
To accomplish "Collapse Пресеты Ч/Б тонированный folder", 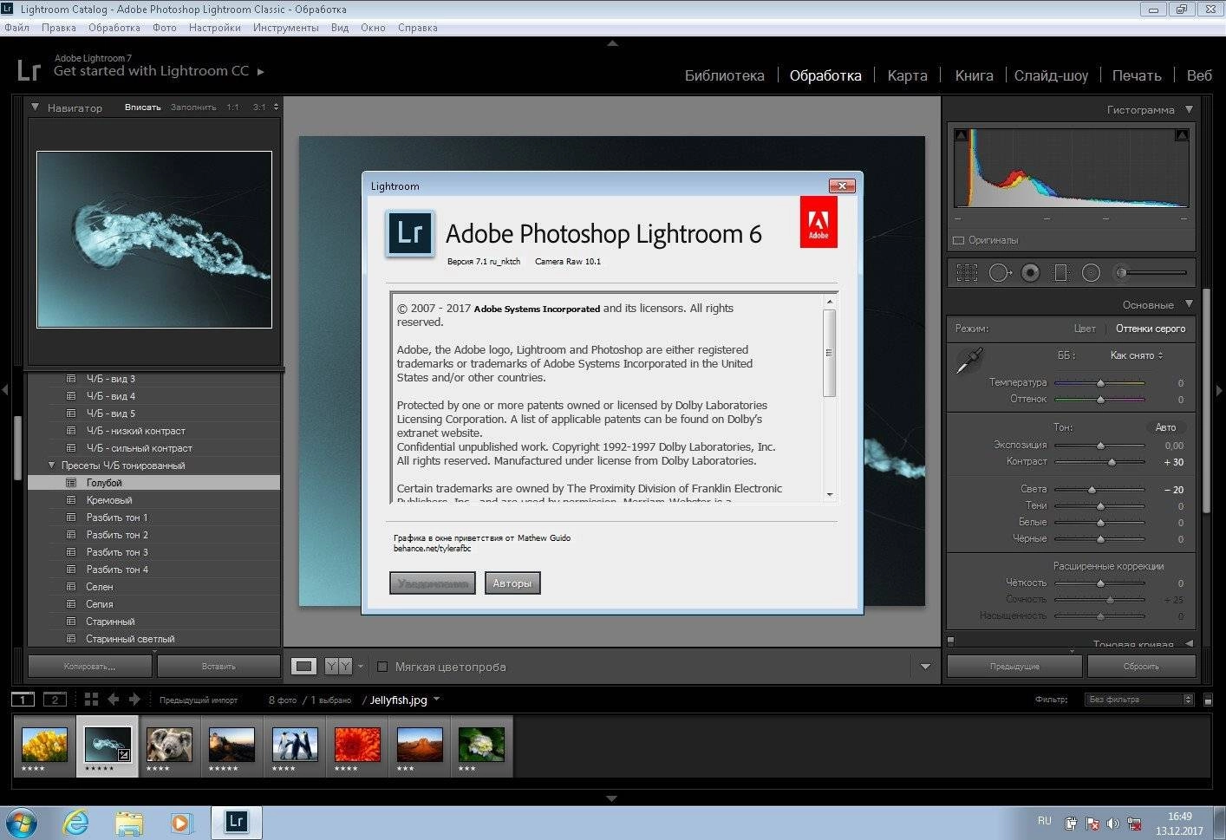I will coord(51,466).
